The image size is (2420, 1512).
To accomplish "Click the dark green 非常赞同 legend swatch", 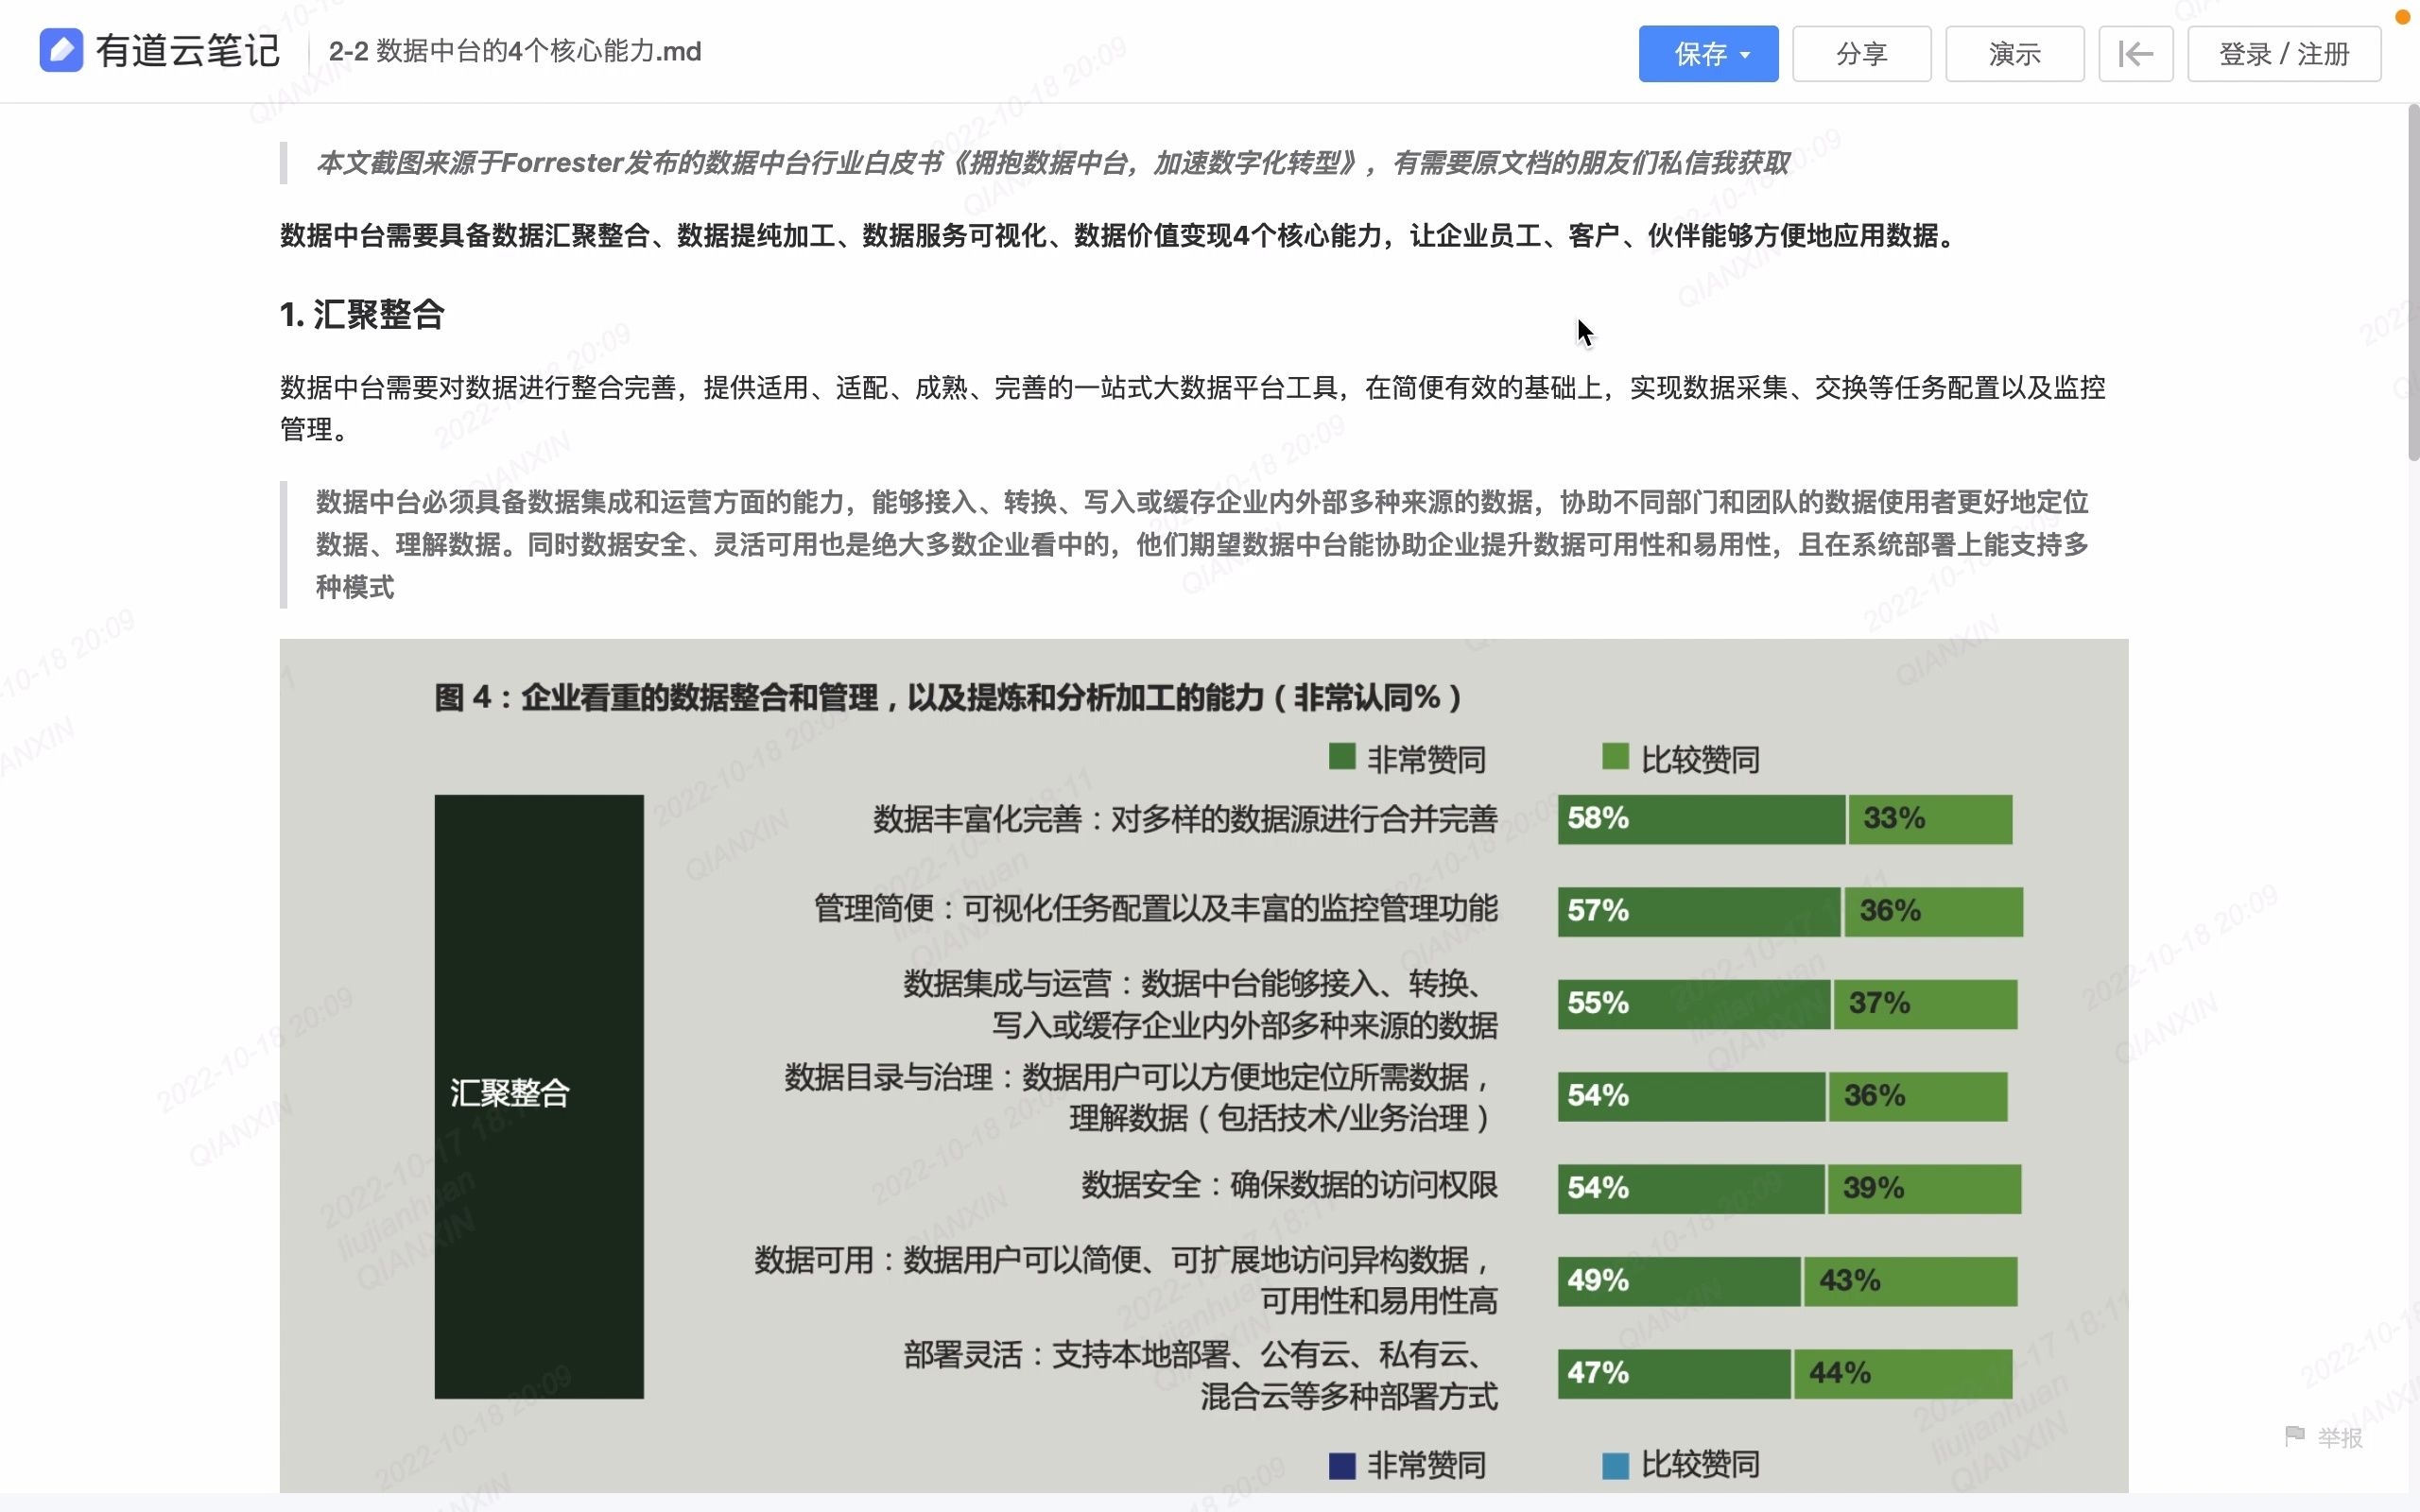I will pos(1342,757).
